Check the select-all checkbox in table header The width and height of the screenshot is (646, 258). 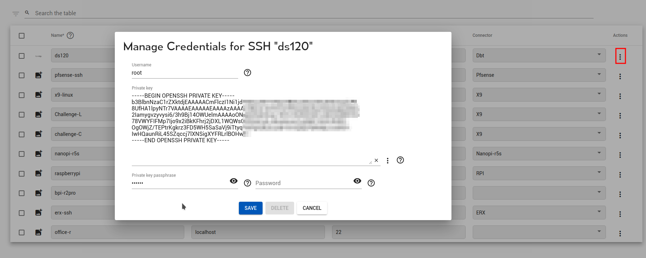pos(22,36)
